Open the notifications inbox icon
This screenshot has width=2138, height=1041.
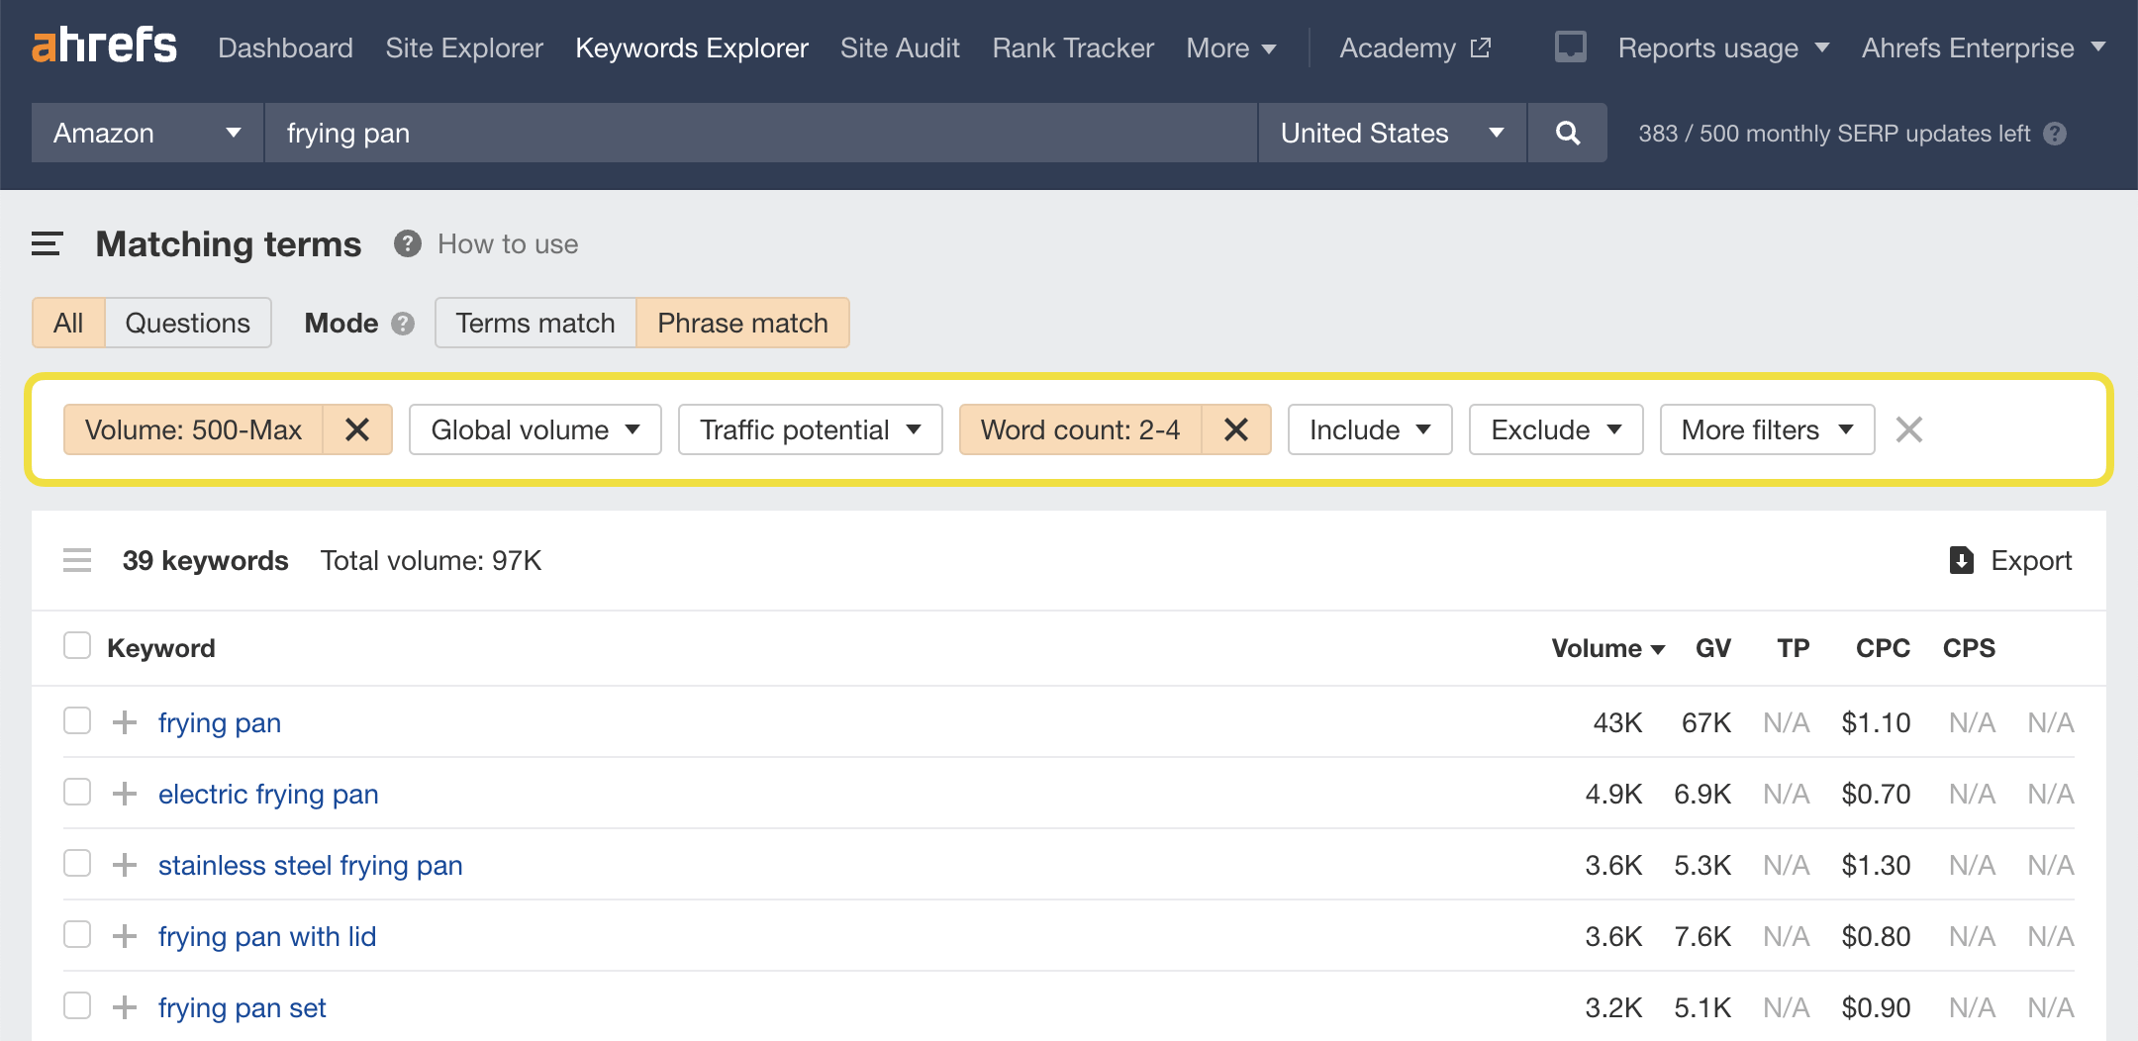[x=1570, y=47]
